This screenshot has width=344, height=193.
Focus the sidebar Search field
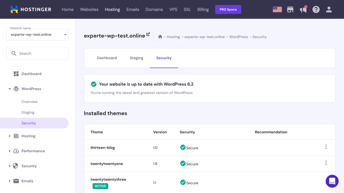[x=37, y=53]
